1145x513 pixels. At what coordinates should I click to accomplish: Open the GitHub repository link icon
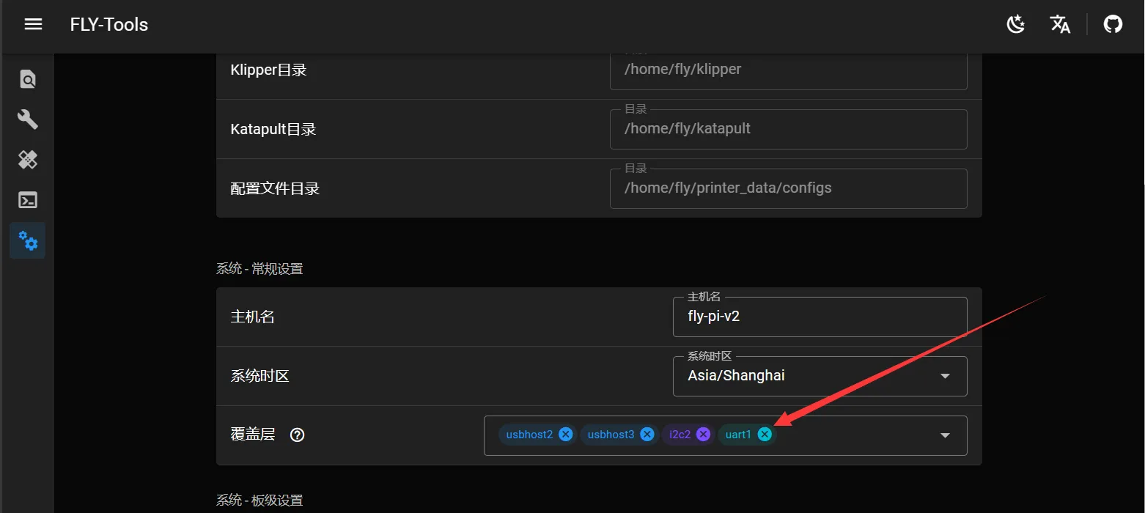click(1113, 24)
